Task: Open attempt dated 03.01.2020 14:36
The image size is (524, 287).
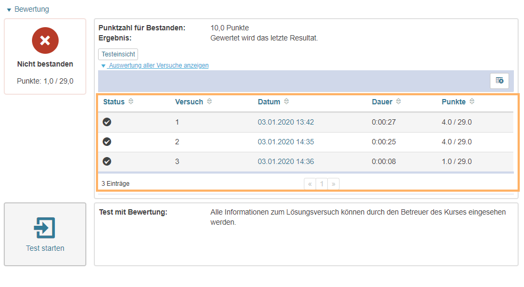Action: pos(286,161)
